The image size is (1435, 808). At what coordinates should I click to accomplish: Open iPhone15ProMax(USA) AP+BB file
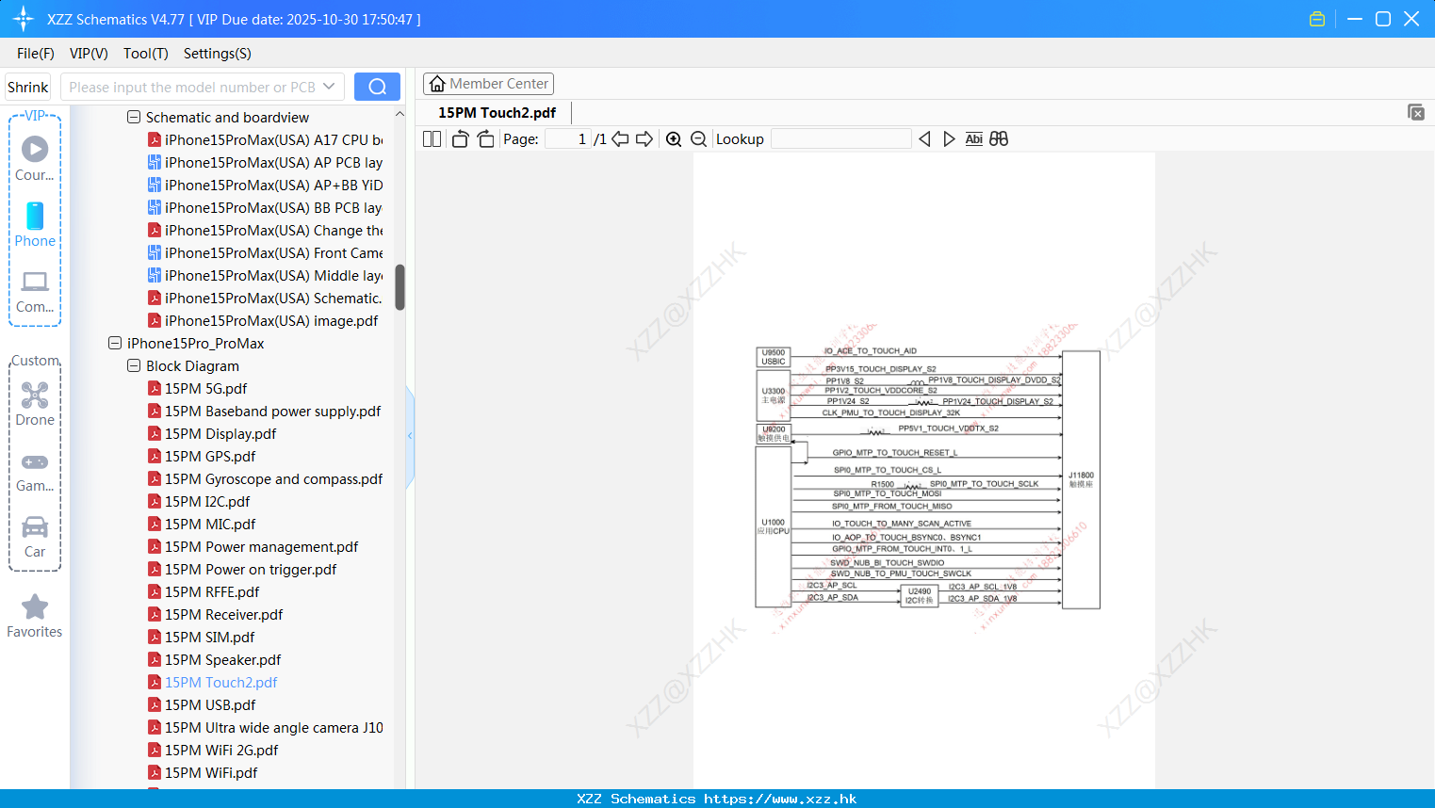(x=273, y=186)
